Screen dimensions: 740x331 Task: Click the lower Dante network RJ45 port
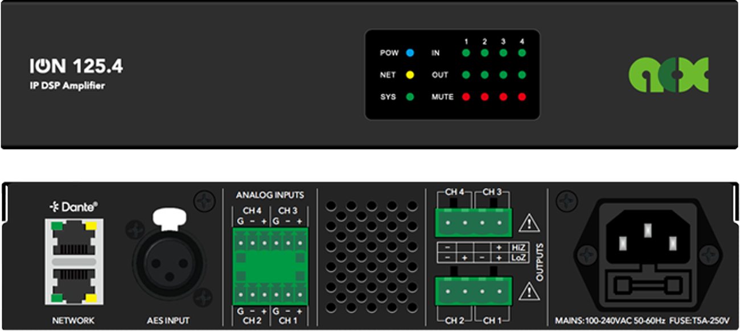click(x=73, y=285)
